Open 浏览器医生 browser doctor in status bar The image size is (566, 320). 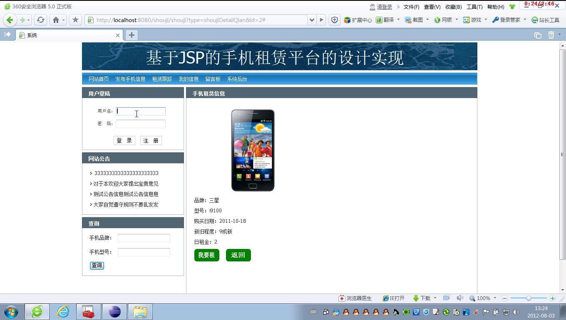pyautogui.click(x=355, y=298)
